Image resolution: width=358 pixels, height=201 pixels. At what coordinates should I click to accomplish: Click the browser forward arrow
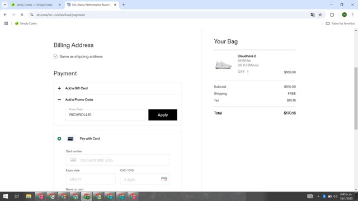coord(13,15)
